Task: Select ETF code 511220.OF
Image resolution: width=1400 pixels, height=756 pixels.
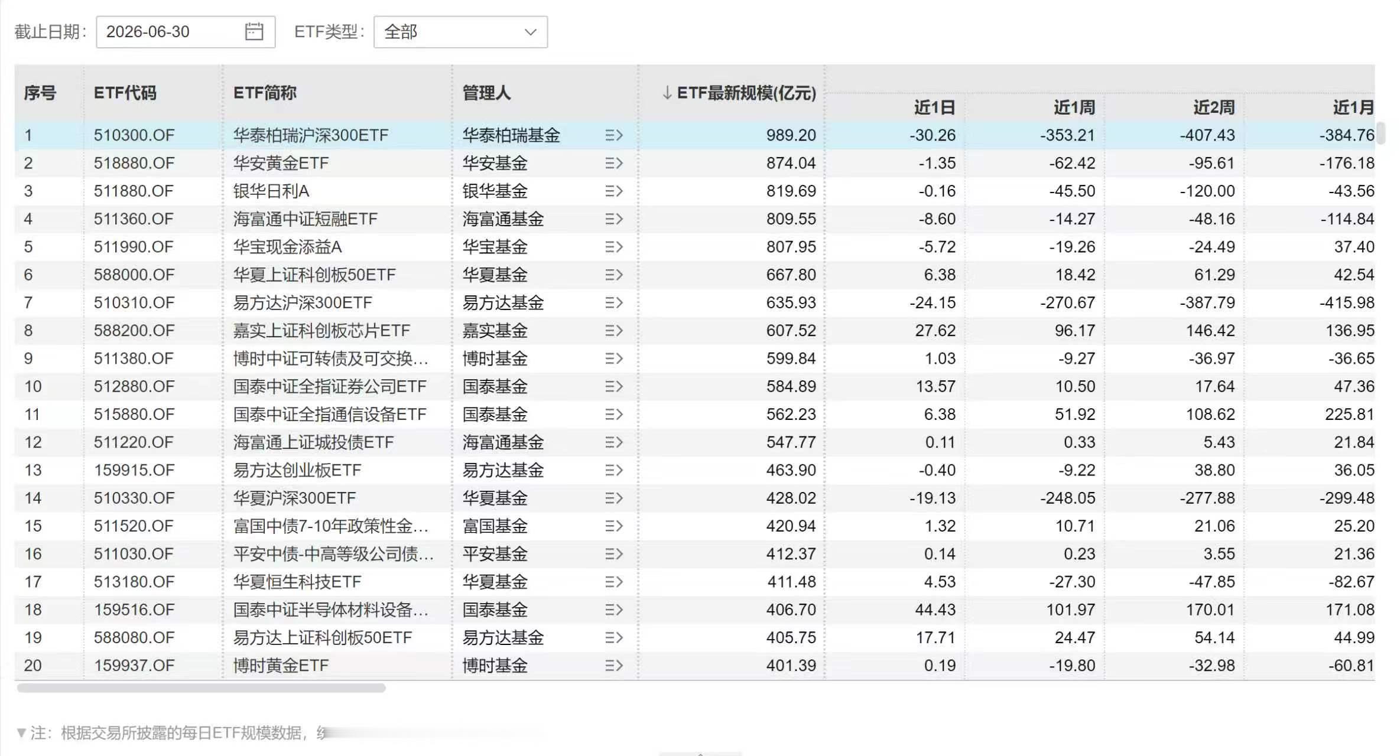Action: (134, 442)
